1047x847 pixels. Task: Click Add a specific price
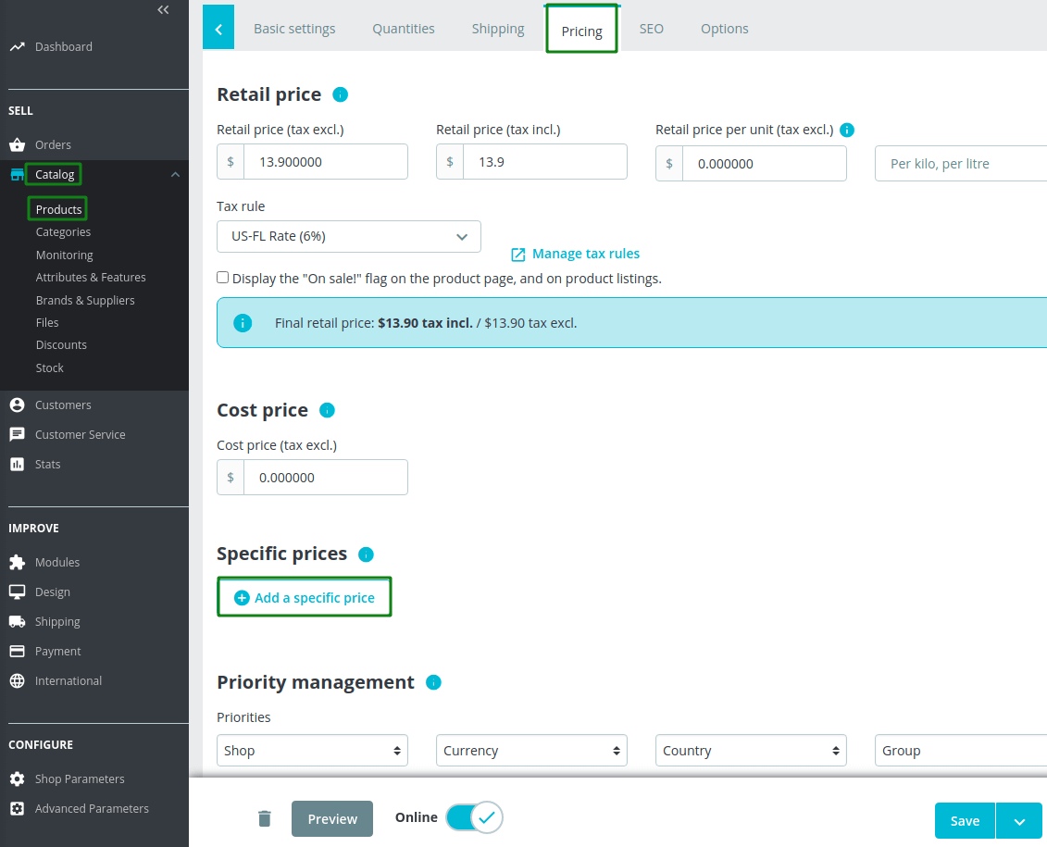(304, 596)
